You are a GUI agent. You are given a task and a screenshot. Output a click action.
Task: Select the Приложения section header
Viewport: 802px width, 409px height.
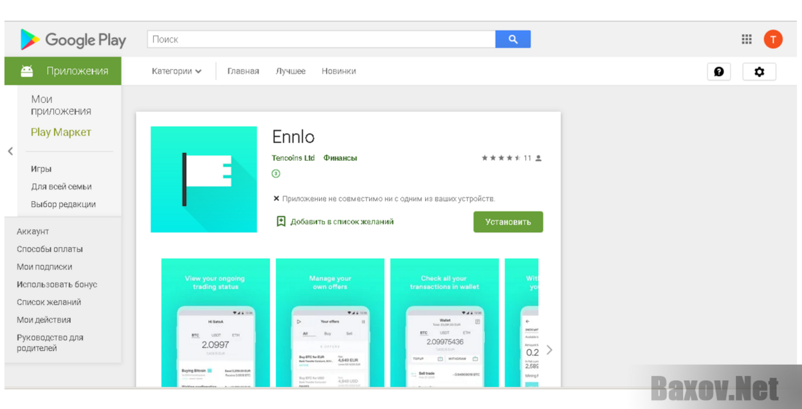[x=63, y=71]
